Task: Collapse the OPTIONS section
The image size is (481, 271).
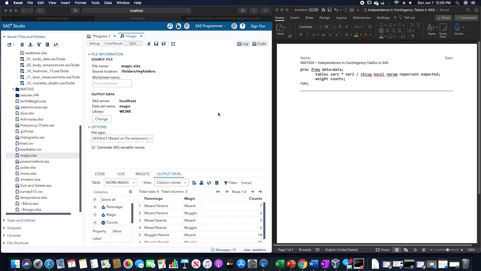Action: 89,127
